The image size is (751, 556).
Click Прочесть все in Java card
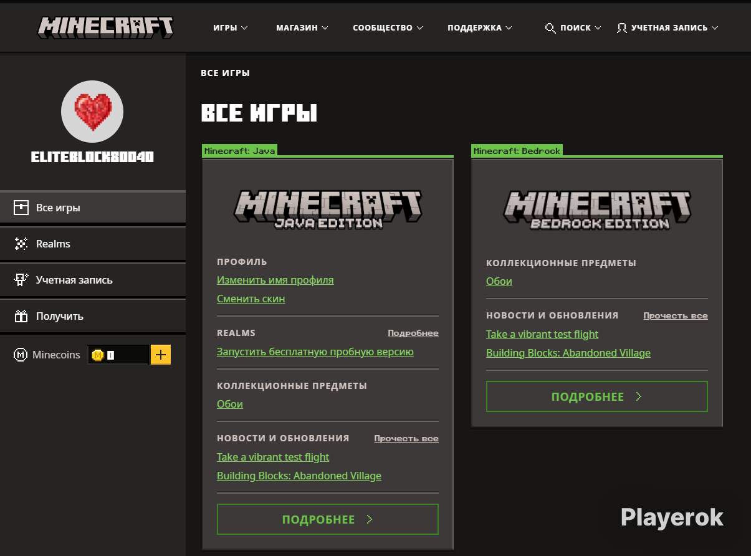click(406, 439)
